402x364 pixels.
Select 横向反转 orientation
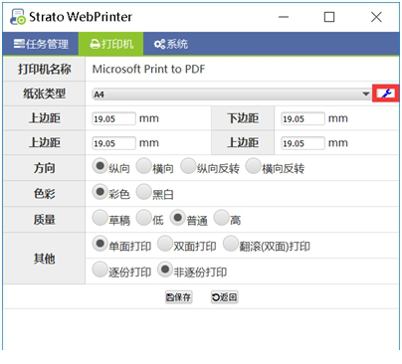click(x=253, y=166)
